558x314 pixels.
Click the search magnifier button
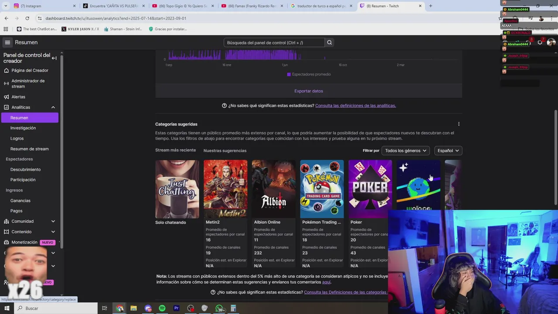[330, 42]
